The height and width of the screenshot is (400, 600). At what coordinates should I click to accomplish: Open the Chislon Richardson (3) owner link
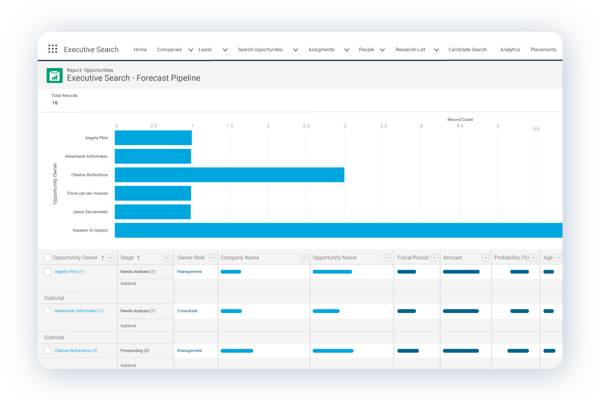click(76, 351)
